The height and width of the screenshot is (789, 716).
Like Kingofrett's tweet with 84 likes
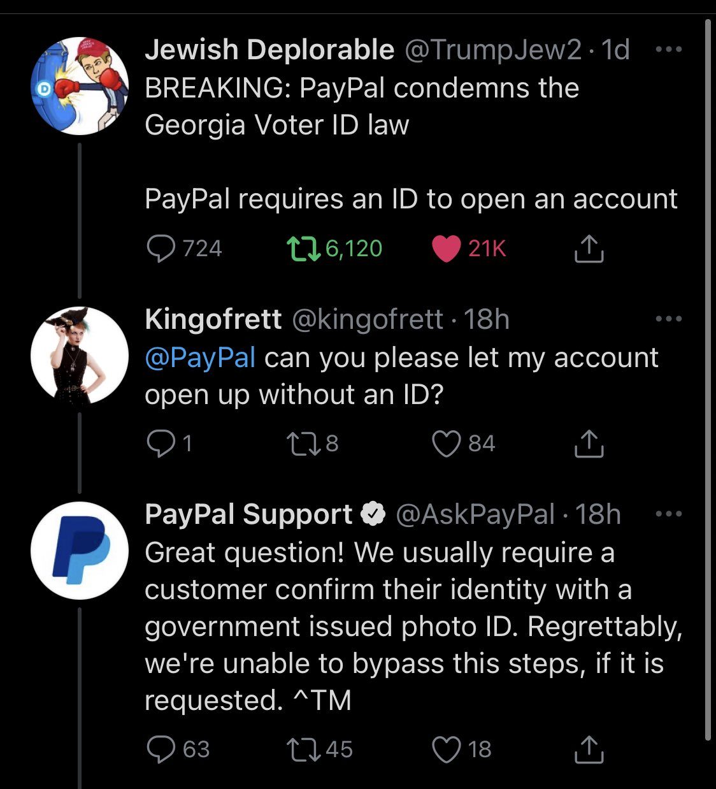tap(446, 444)
